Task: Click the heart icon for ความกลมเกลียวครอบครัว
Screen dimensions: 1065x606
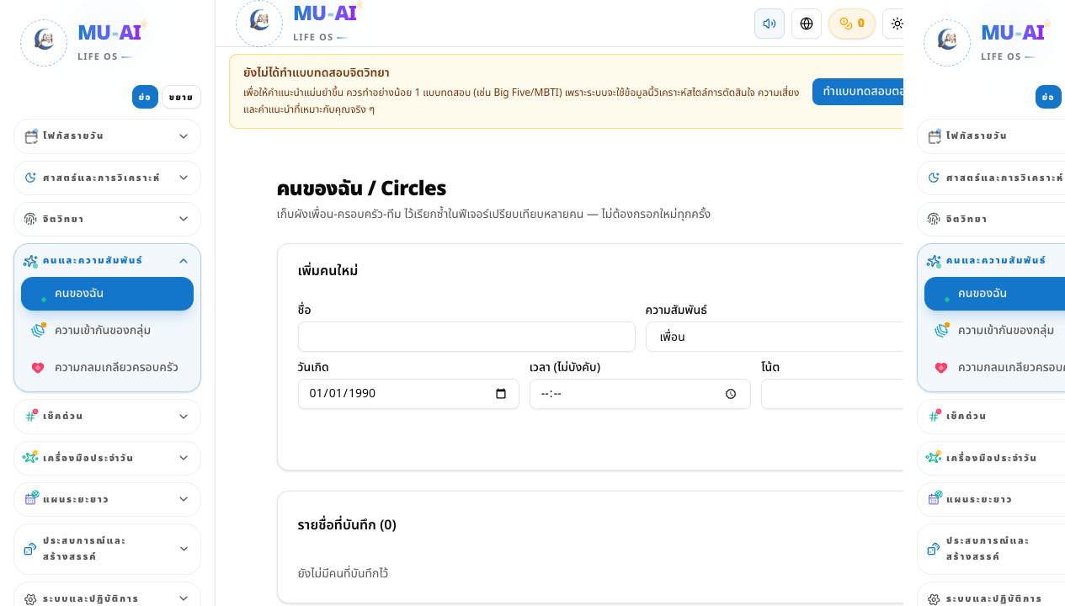Action: (38, 368)
